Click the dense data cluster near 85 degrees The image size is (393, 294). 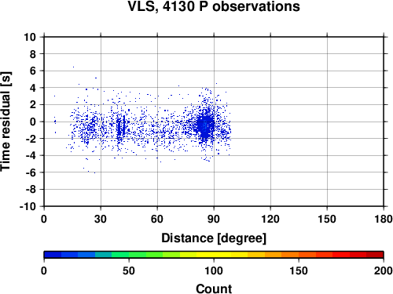[x=205, y=126]
